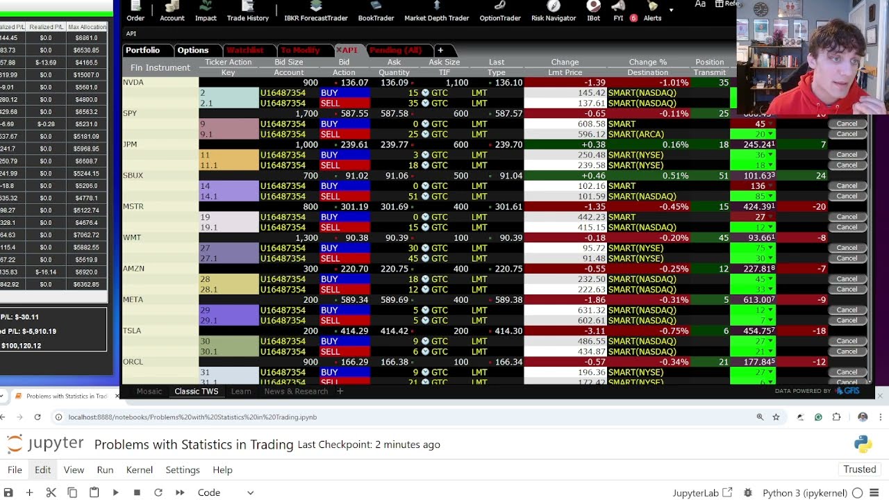889x500 pixels.
Task: Select the Mosaic workspace tab
Action: coord(149,391)
